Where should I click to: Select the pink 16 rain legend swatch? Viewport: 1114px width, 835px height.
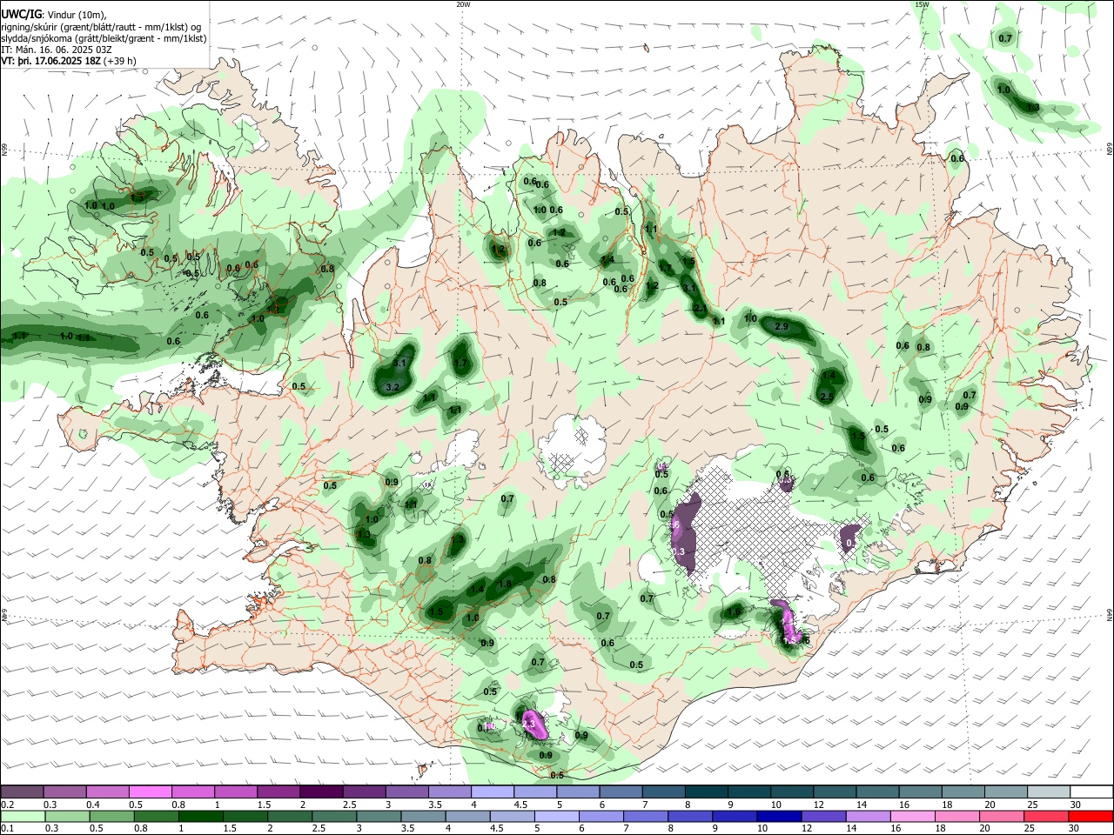[911, 816]
